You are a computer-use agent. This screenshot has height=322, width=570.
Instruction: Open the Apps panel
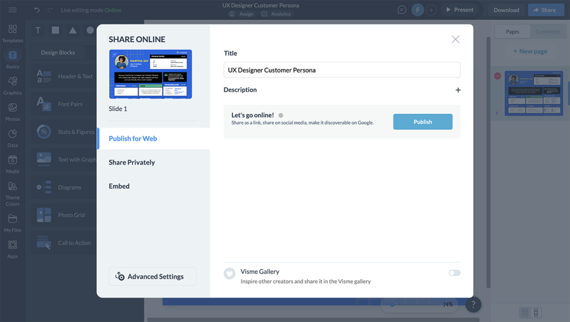(x=12, y=248)
